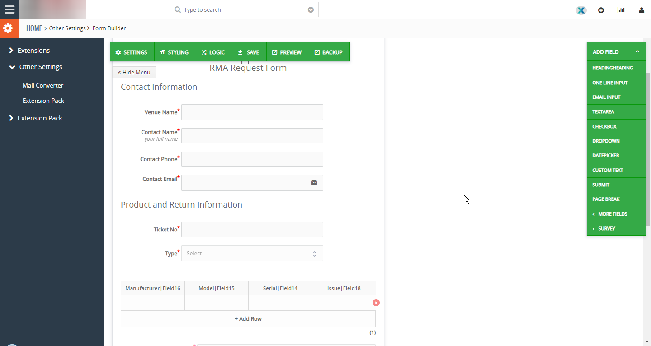Click the Contact Email input field
Image resolution: width=651 pixels, height=346 pixels.
(252, 183)
